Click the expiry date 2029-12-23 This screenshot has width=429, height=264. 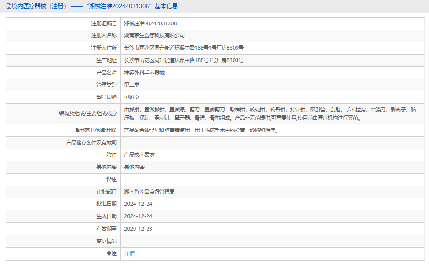[x=138, y=229]
